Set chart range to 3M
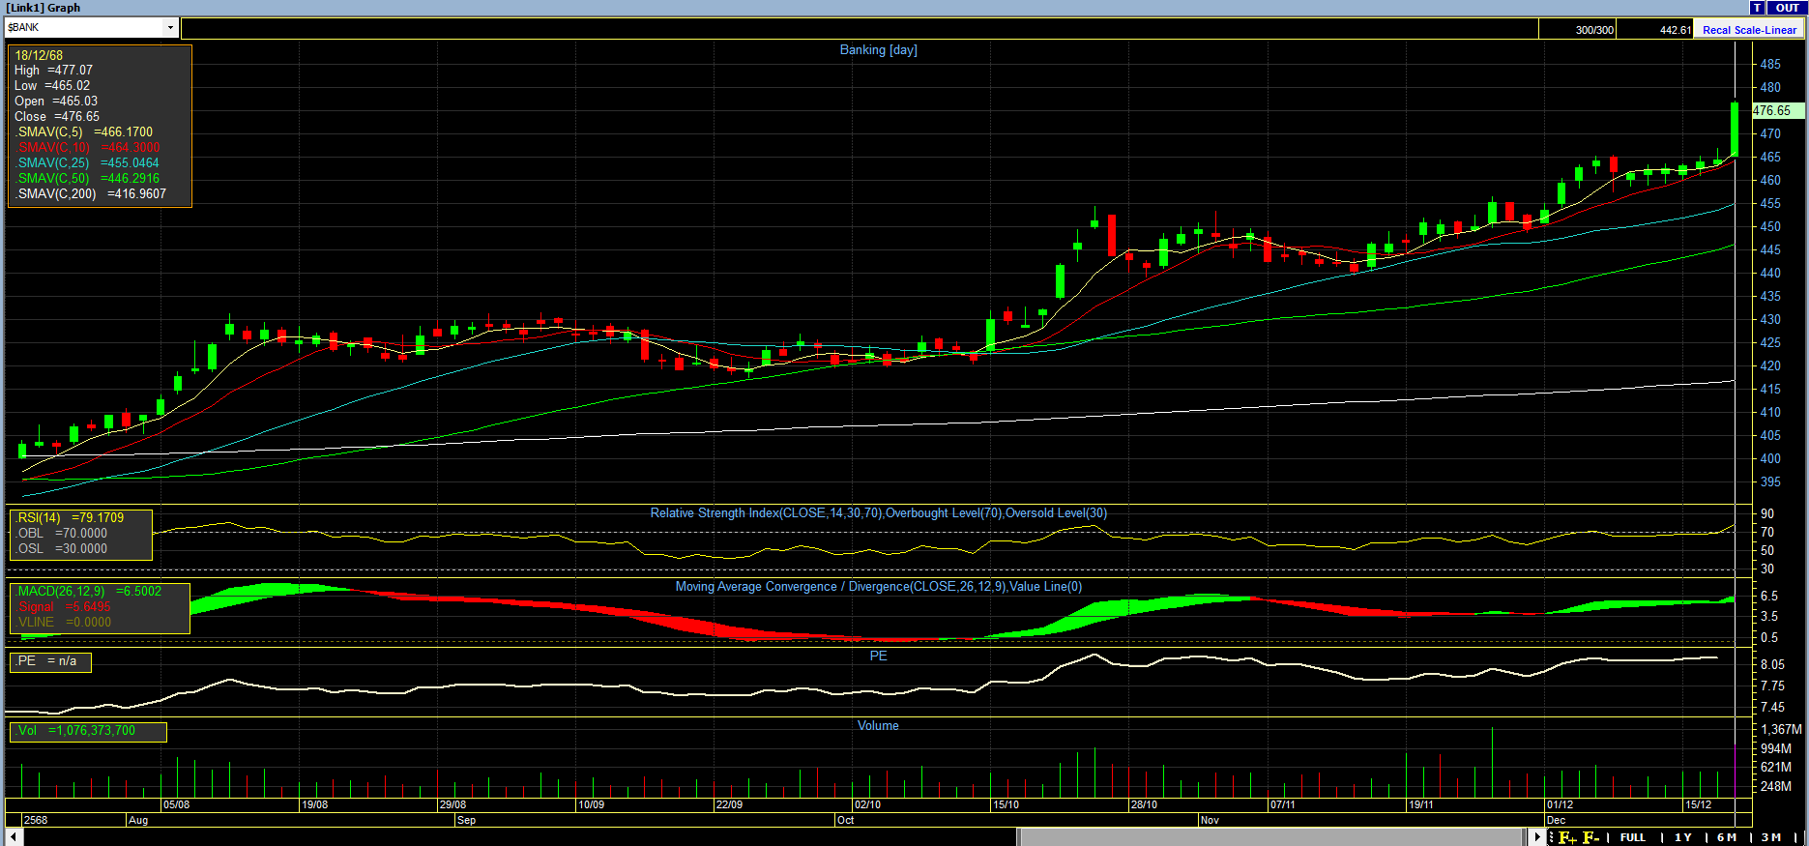The height and width of the screenshot is (846, 1809). coord(1771,837)
